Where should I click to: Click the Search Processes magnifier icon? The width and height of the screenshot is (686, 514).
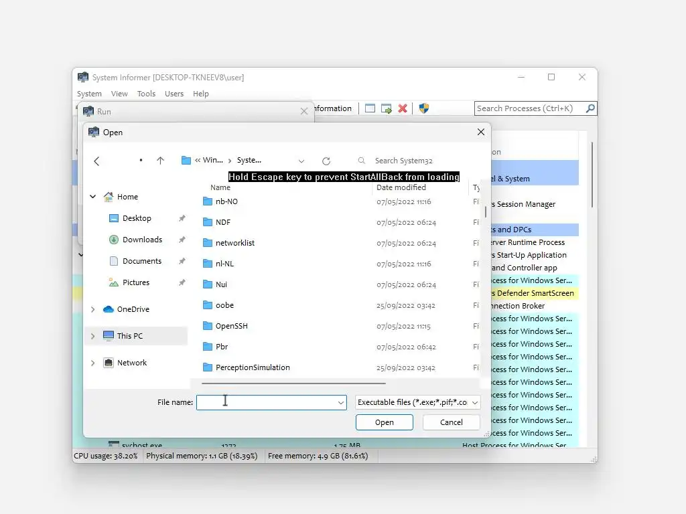coord(590,108)
